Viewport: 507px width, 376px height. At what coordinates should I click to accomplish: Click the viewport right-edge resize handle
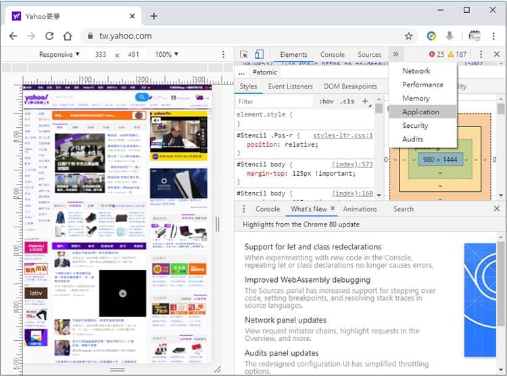click(x=217, y=225)
